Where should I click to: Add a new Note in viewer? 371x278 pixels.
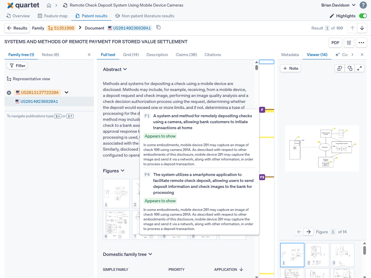290,68
